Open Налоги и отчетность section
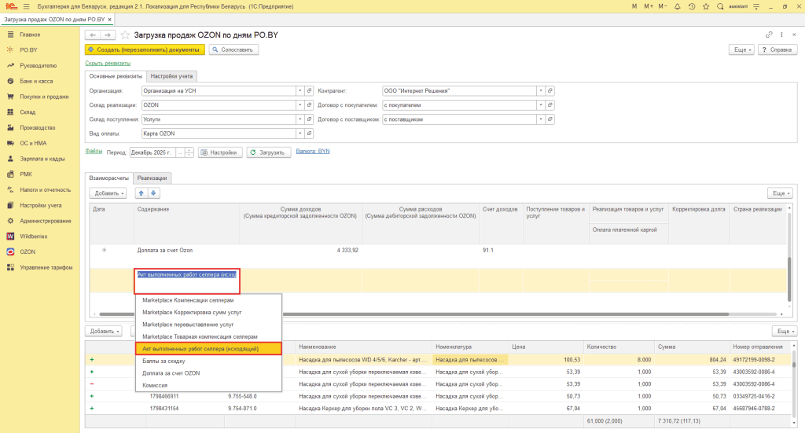 pos(45,190)
